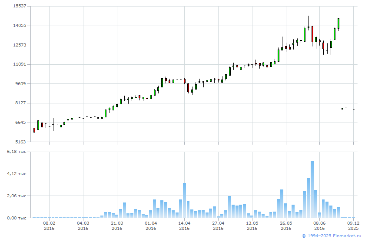Select the tall green candle at far right
The width and height of the screenshot is (365, 239).
click(338, 23)
